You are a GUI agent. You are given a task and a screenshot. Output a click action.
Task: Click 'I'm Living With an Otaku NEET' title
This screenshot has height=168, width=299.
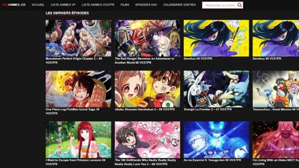tap(276, 162)
